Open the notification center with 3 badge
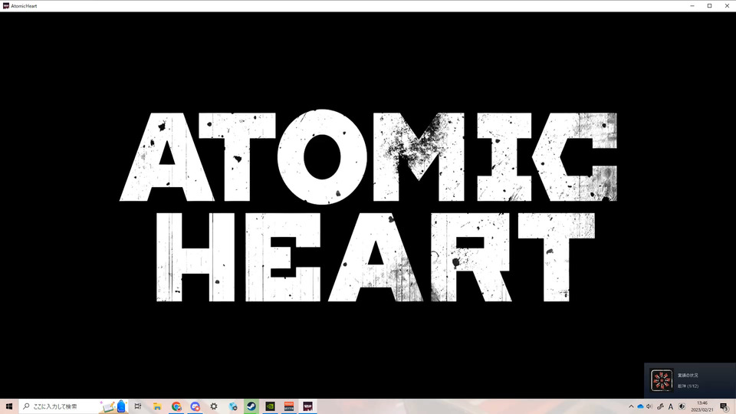Screen dimensions: 736x414 coord(724,407)
